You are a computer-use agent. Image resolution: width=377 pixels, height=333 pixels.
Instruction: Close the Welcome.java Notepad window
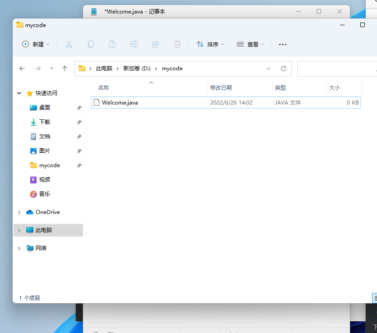click(339, 11)
